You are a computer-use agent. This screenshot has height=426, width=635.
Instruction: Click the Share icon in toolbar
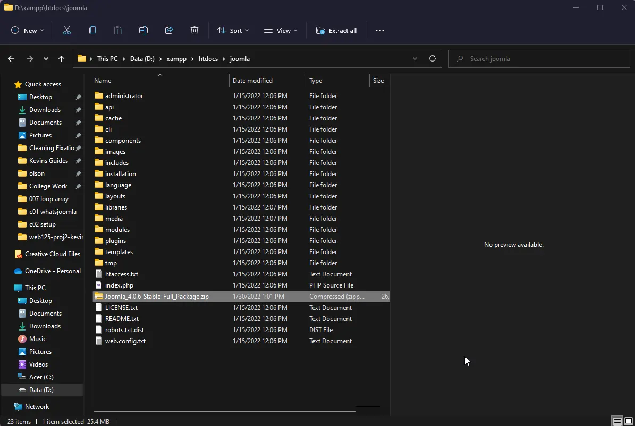click(169, 31)
